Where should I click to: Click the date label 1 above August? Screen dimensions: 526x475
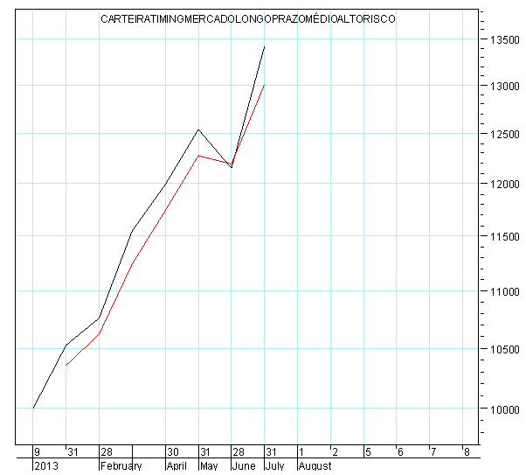(301, 452)
